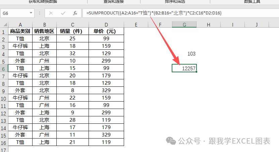Screen dimensions: 279x152
Task: Click cell D5 with value 299 in row 5
Action: tap(106, 61)
